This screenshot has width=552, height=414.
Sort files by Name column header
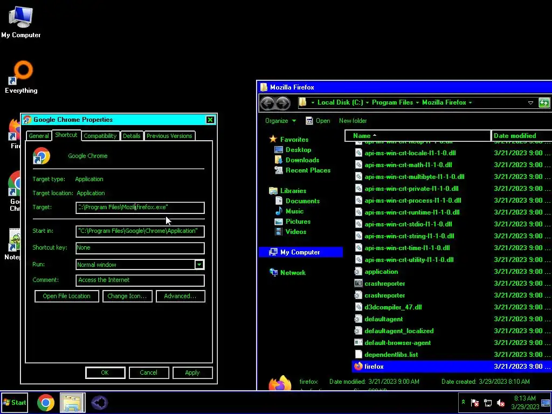[418, 135]
